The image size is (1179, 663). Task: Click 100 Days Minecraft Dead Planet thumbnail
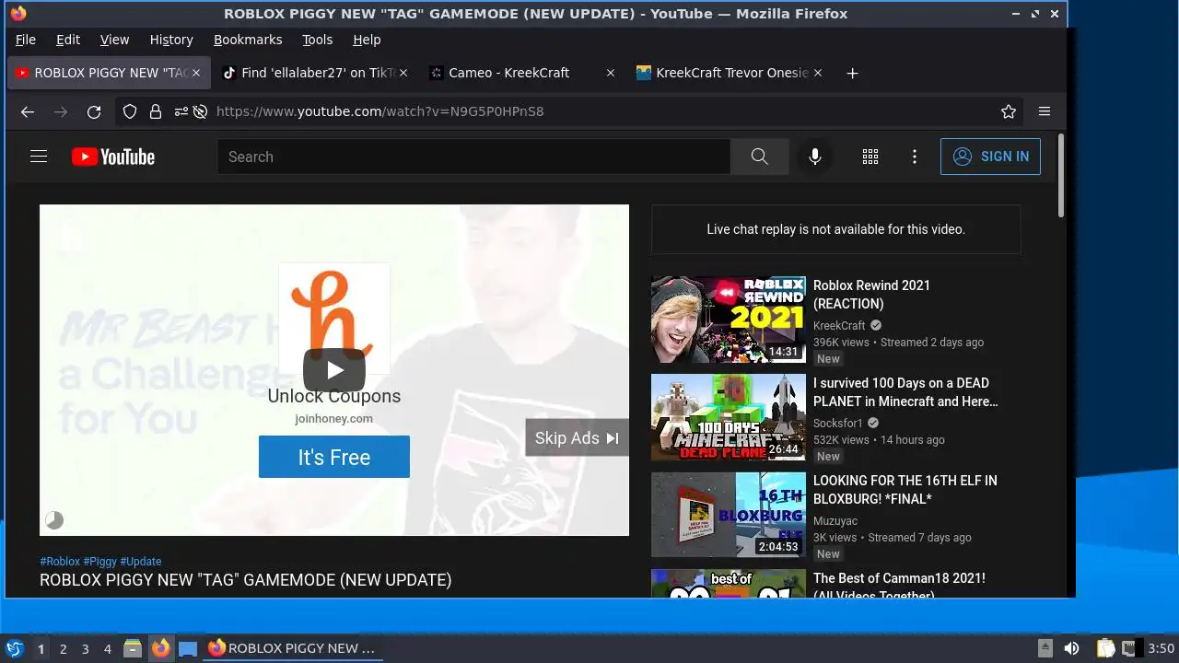click(729, 417)
